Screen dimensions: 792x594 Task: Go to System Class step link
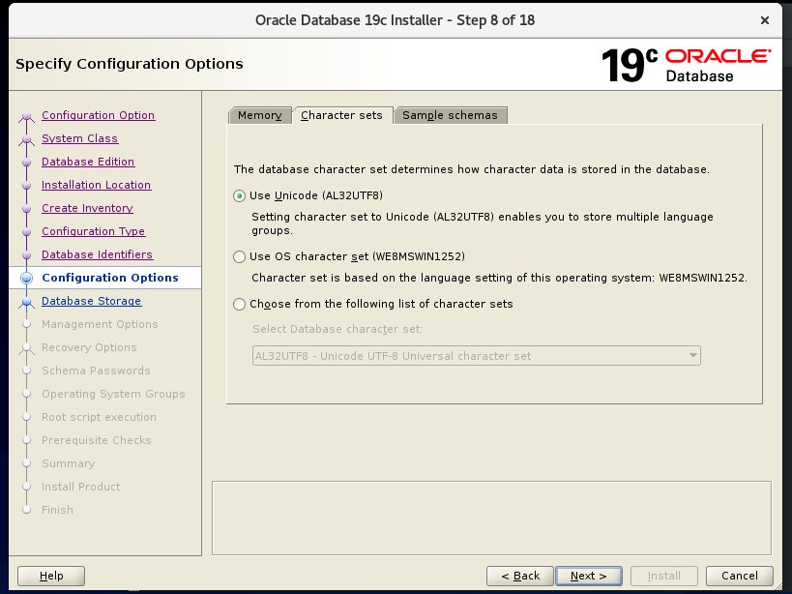coord(80,138)
